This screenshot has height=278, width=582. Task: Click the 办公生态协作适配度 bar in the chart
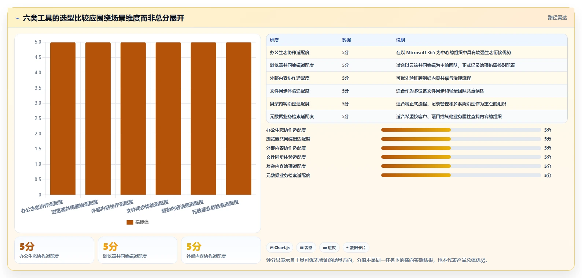click(x=63, y=119)
